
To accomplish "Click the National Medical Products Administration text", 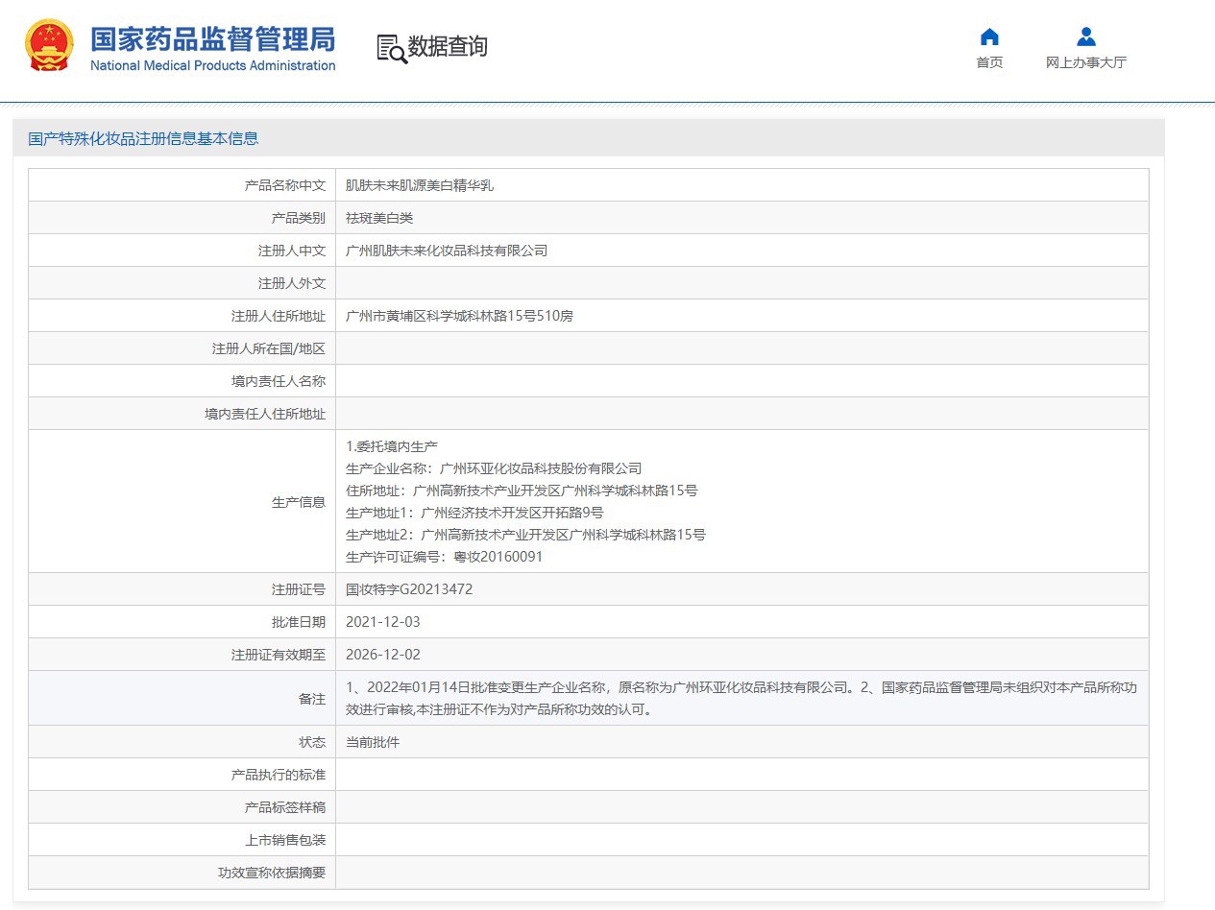I will coord(212,65).
